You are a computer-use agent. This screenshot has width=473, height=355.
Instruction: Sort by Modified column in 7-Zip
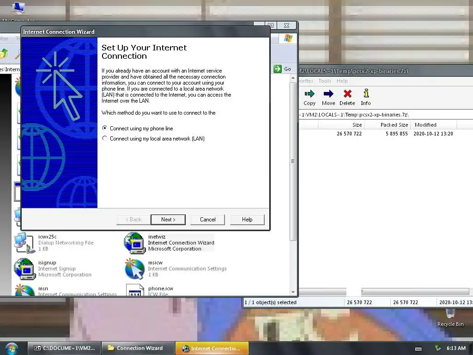[x=434, y=125]
